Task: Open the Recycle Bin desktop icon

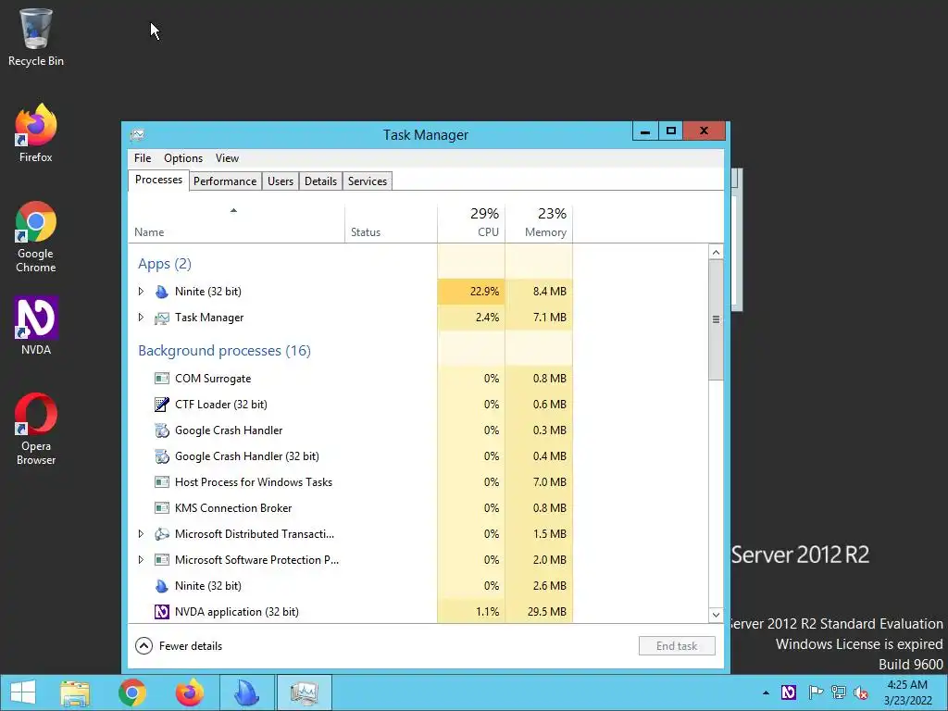Action: 36,37
